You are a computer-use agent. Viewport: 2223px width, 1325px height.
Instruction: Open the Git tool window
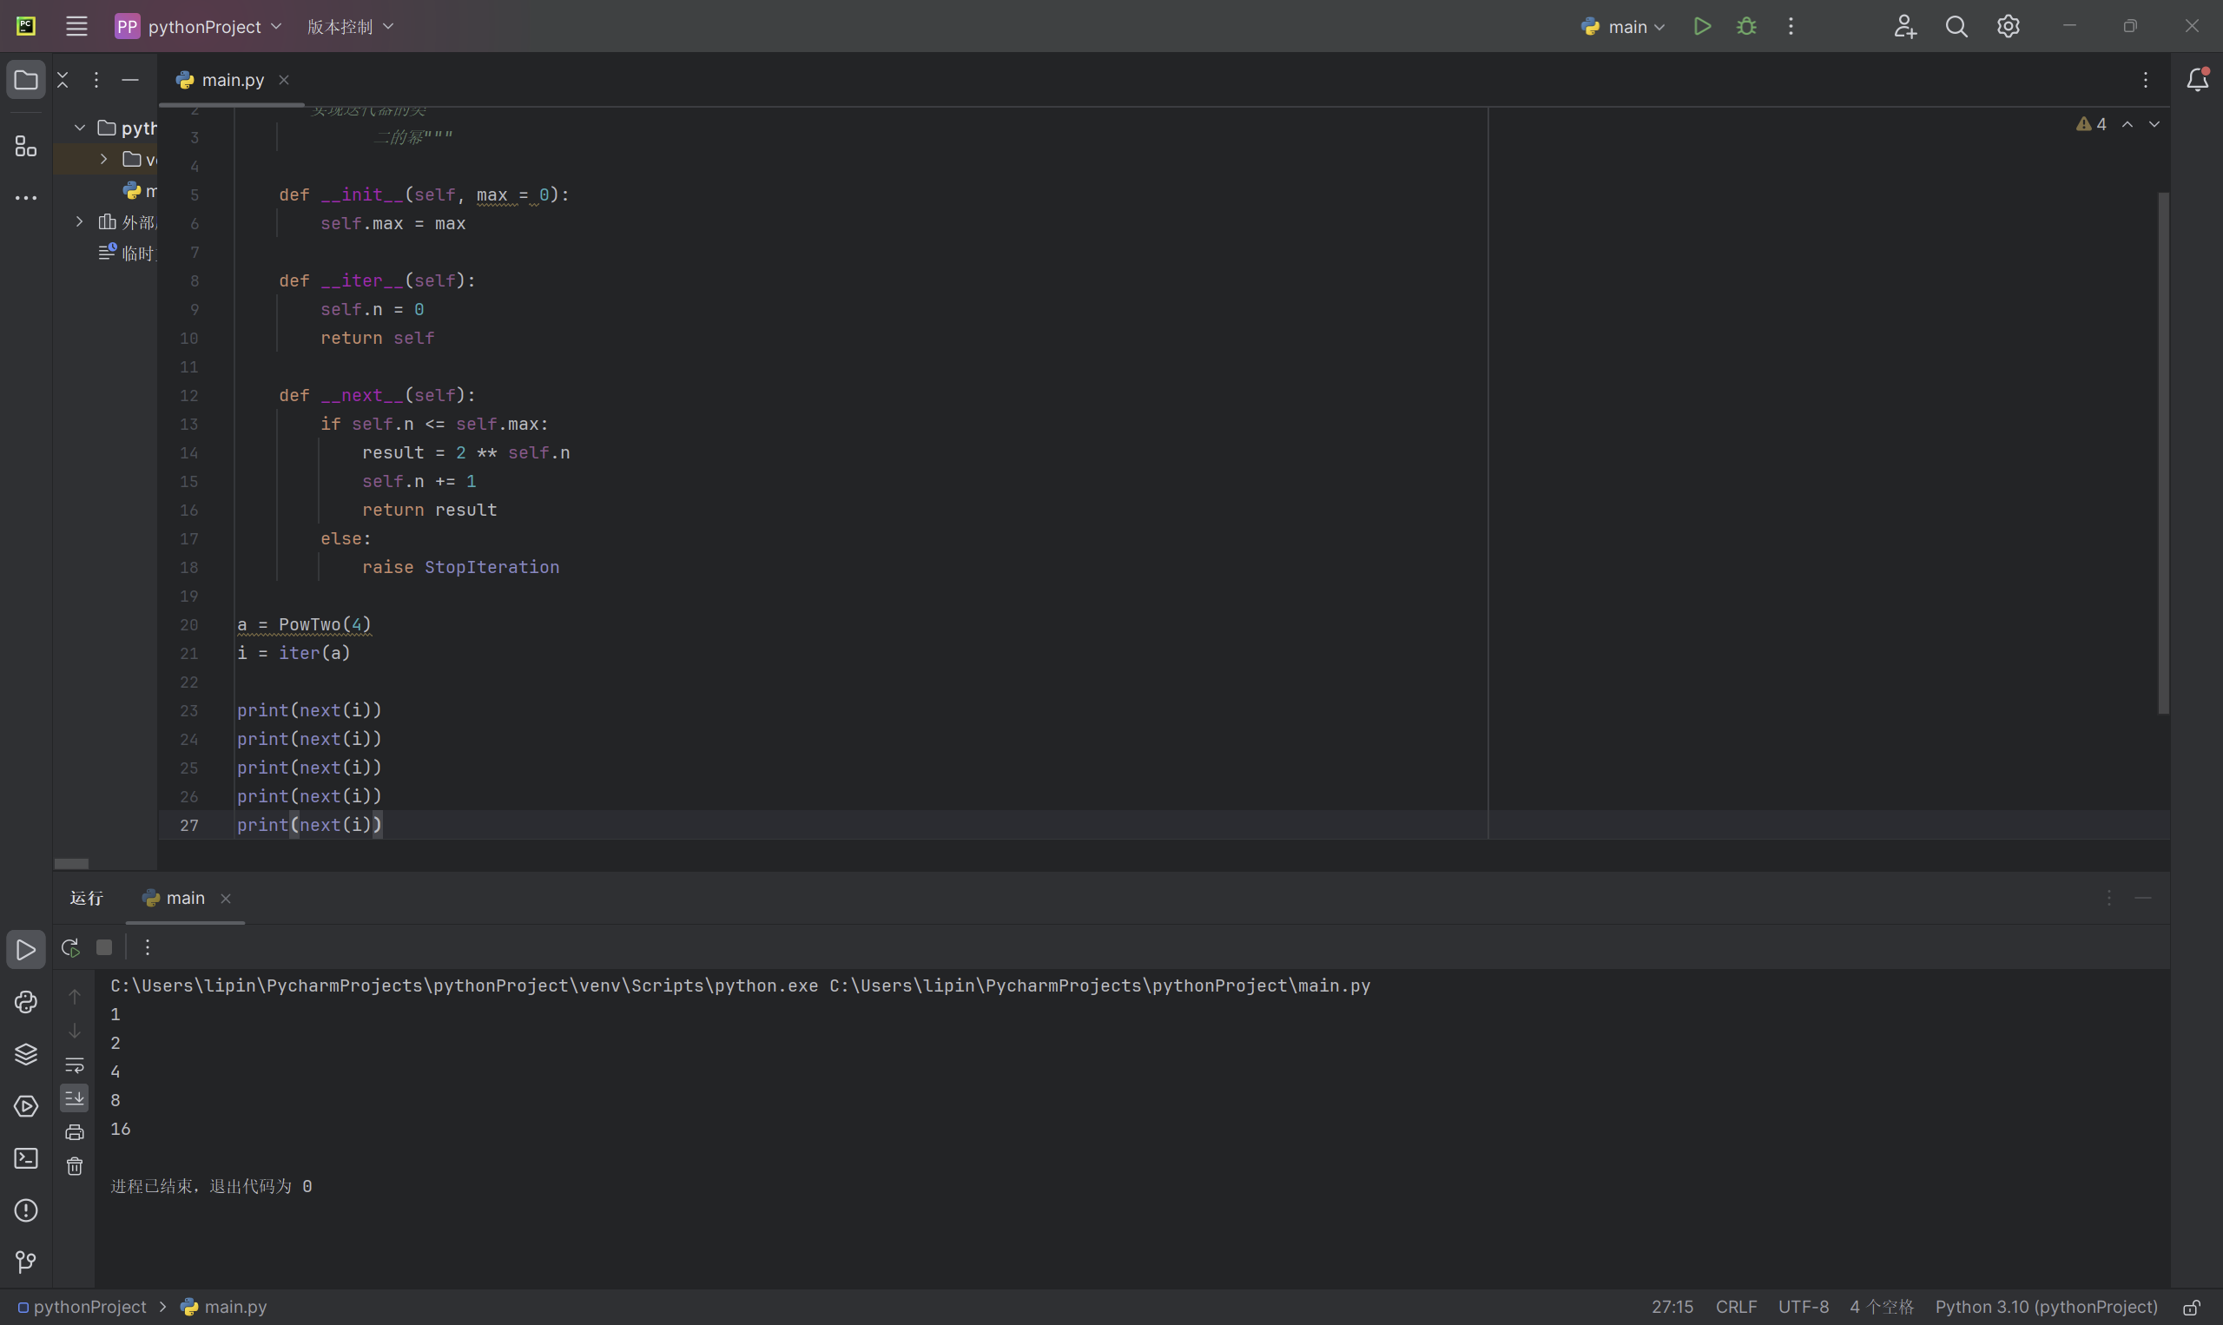[x=26, y=1262]
